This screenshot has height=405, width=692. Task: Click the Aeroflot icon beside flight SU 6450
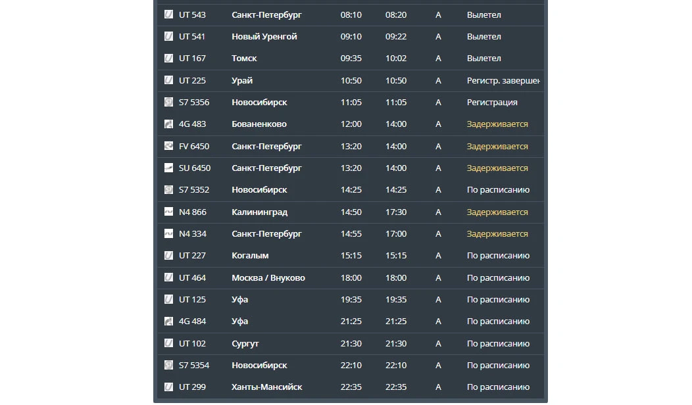pos(168,168)
